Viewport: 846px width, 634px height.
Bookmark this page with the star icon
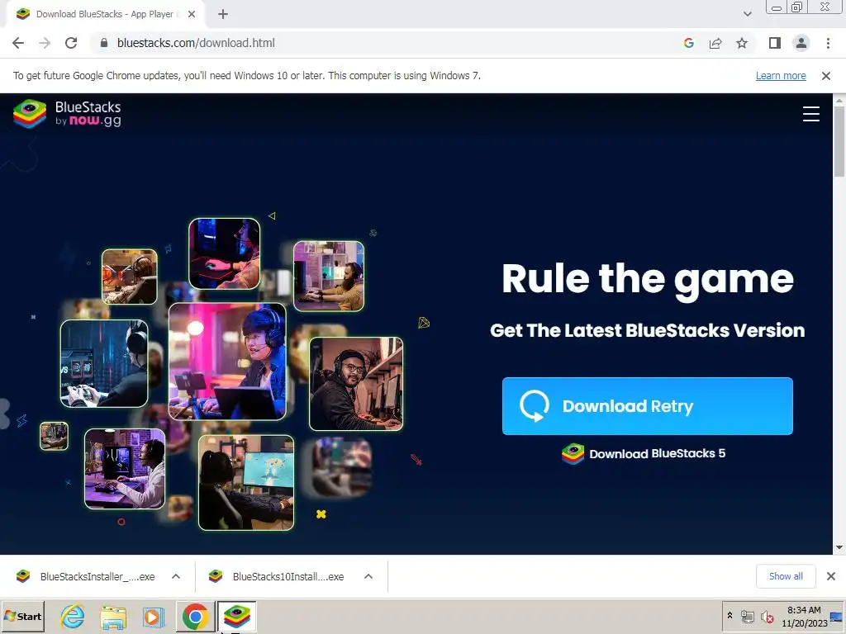(x=742, y=43)
